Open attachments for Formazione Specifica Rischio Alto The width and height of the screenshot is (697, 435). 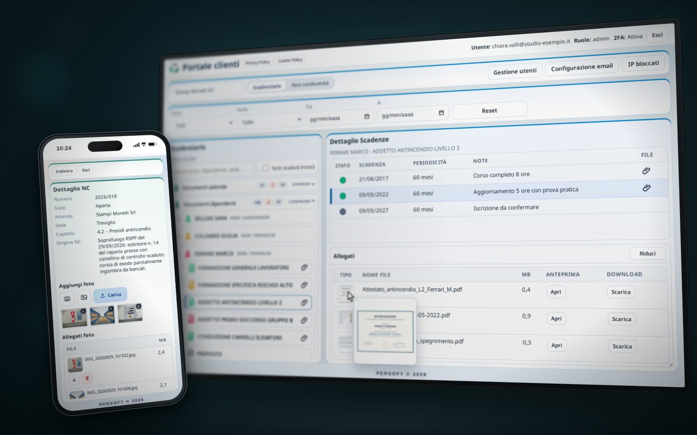pyautogui.click(x=304, y=285)
